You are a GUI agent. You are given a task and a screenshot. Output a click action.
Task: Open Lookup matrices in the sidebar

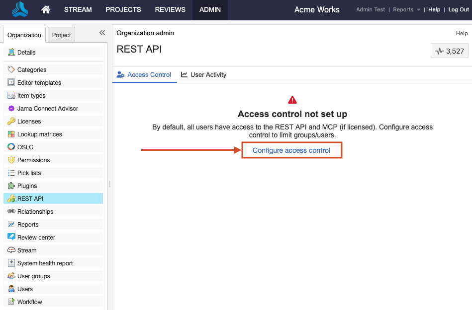53,134
